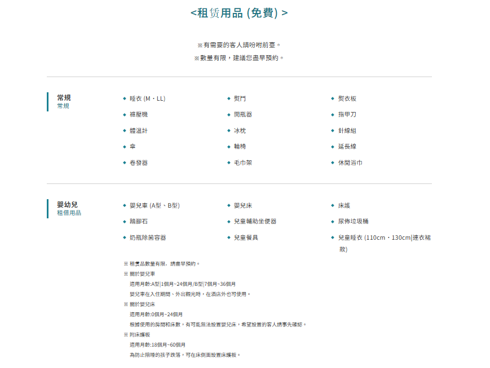Click the 冰枕 entry
This screenshot has width=490, height=368.
[x=240, y=131]
